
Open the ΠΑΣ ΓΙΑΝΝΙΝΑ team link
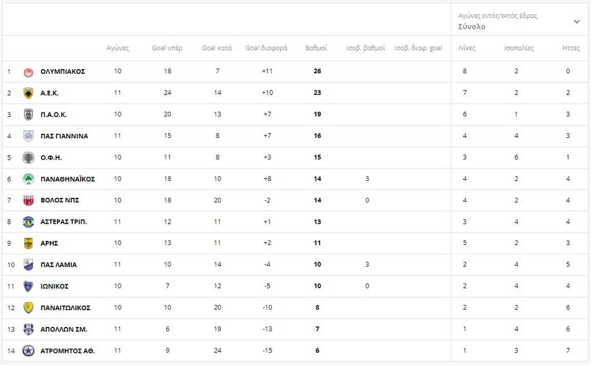(x=64, y=136)
